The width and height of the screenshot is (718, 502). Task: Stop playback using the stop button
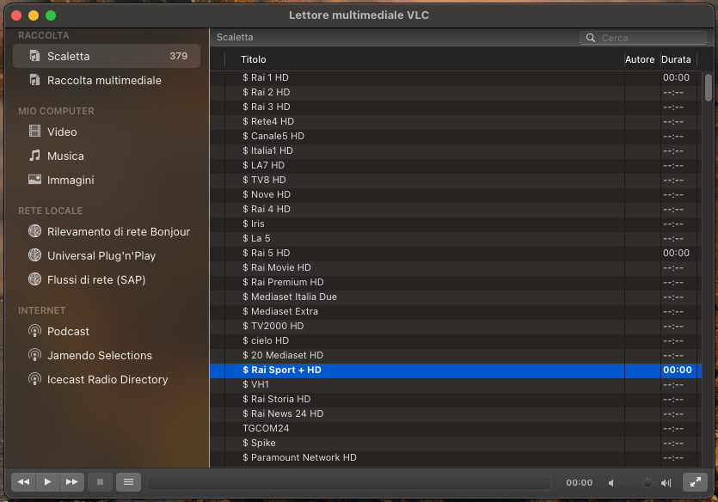101,482
